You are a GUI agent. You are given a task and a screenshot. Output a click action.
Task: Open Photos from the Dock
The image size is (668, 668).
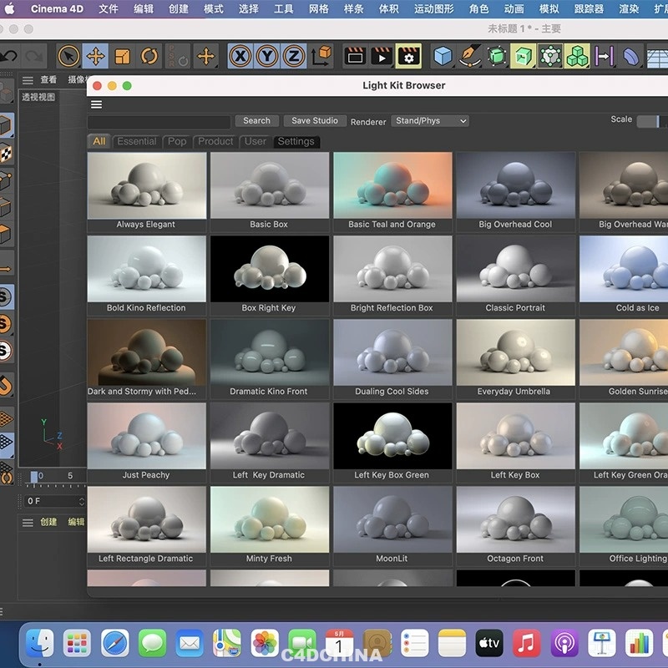pos(265,643)
